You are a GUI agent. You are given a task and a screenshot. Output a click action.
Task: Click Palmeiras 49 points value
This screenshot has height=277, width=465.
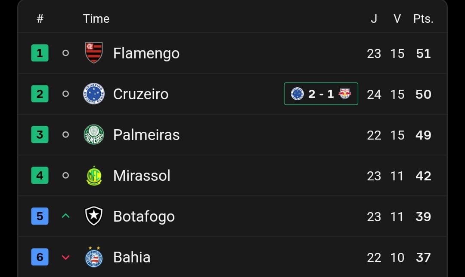(423, 135)
